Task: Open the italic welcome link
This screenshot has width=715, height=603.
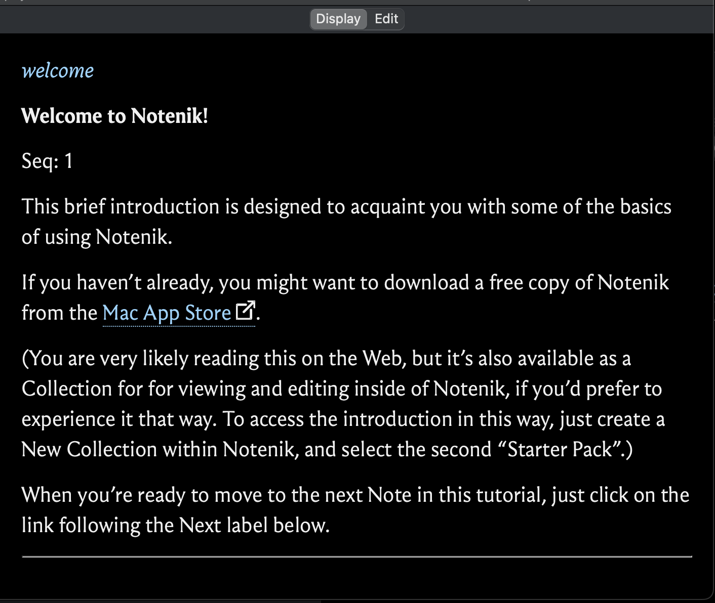Action: click(58, 71)
